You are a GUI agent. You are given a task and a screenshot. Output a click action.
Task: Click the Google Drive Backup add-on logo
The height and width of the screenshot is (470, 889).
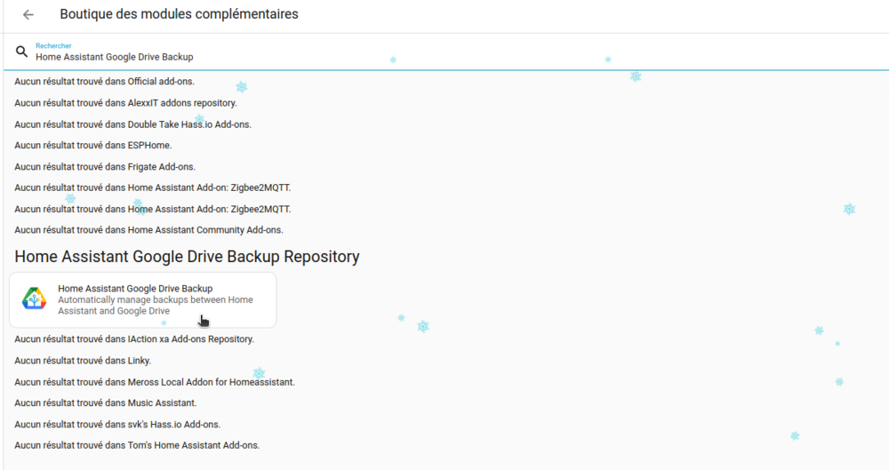pos(34,299)
